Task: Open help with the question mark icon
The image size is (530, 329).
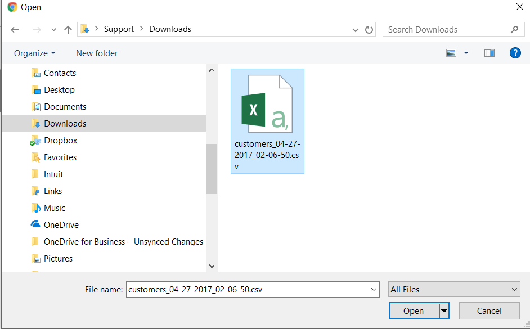Action: (515, 53)
